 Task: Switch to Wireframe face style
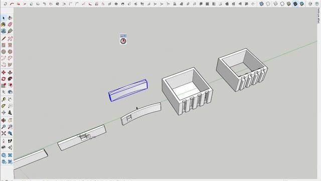[275, 4]
